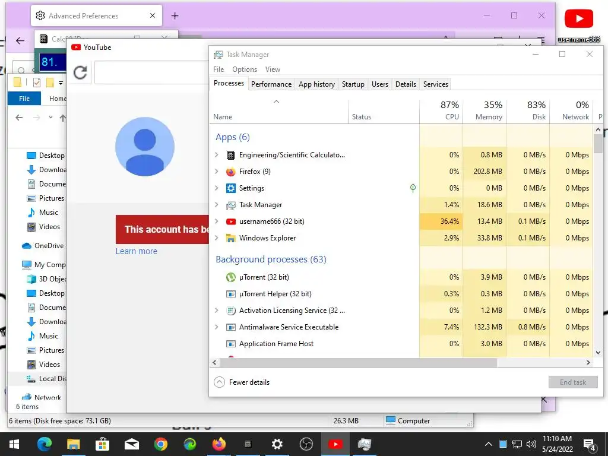Viewport: 608px width, 456px height.
Task: Switch to the Performance tab
Action: 271,84
